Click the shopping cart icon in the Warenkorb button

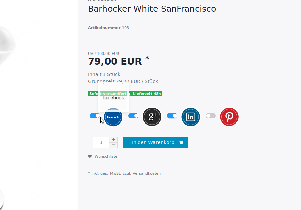[181, 143]
